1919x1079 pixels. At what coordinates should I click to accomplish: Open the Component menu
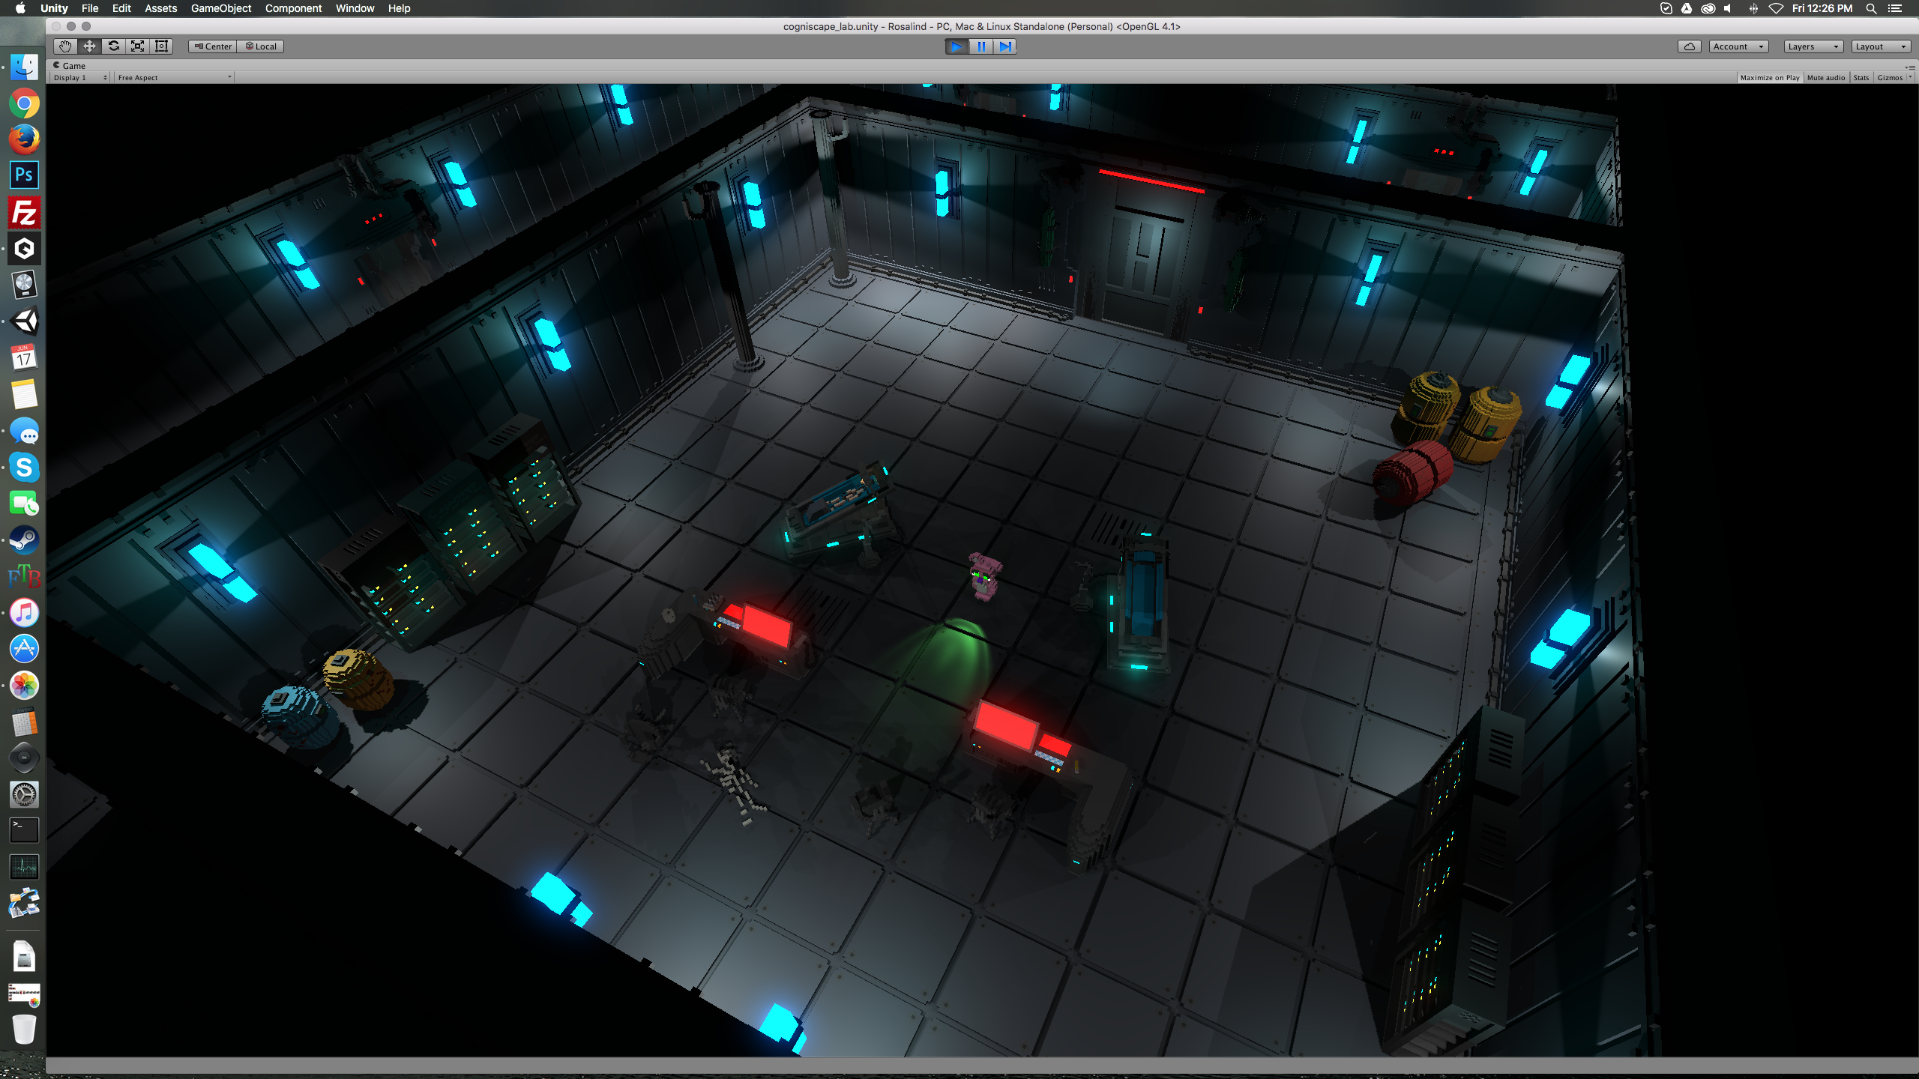(293, 8)
